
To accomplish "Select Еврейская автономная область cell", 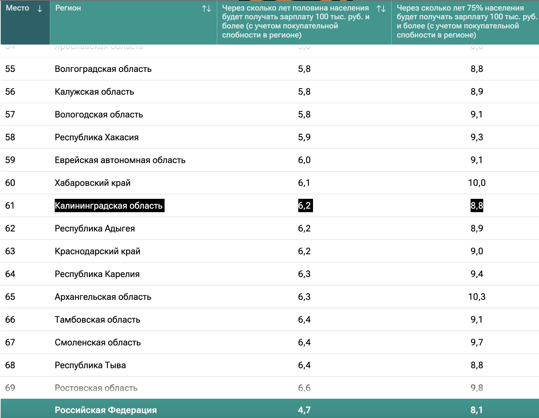I will point(120,160).
